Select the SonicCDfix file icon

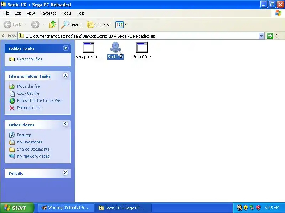tap(142, 48)
